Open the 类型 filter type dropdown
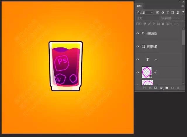Image resolution: width=187 pixels, height=137 pixels. pos(144,13)
